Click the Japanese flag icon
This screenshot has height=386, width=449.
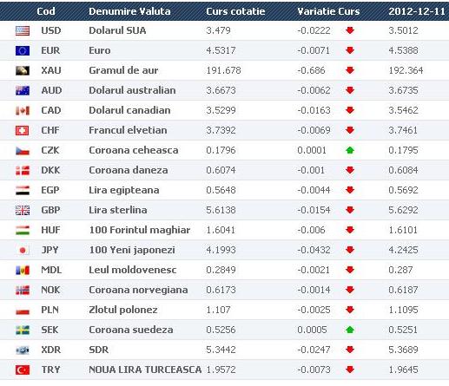[x=23, y=250]
